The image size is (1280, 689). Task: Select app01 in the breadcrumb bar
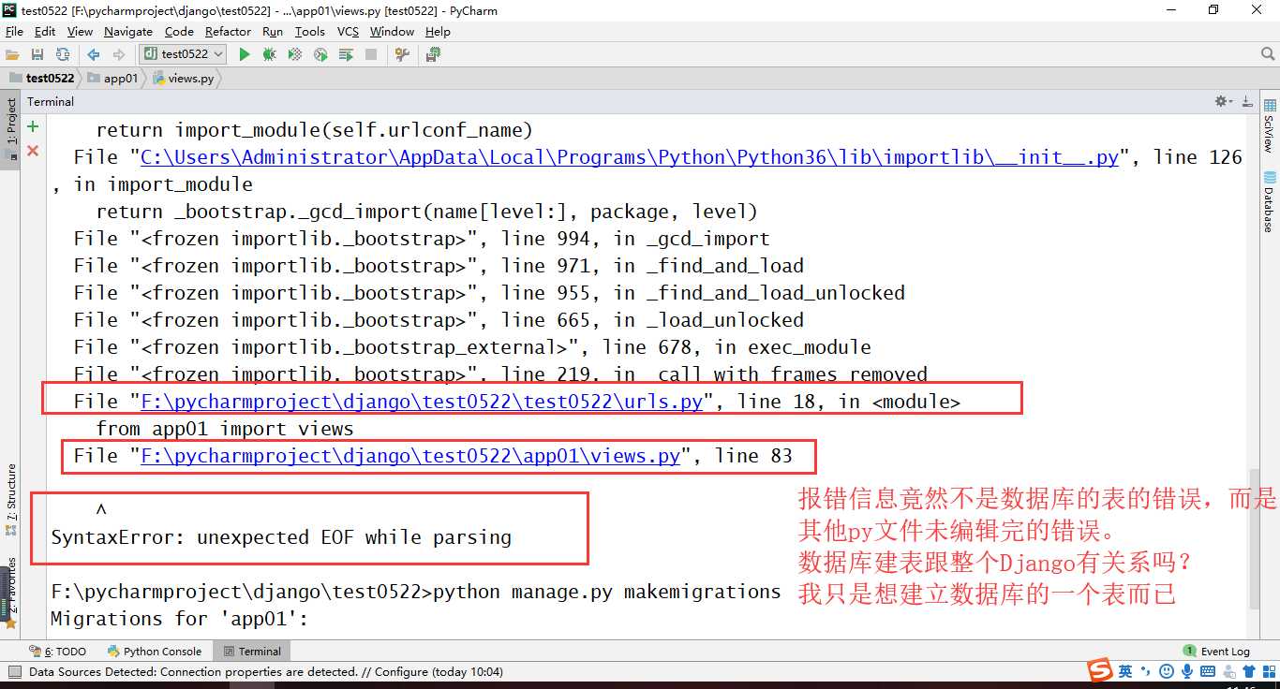coord(113,79)
